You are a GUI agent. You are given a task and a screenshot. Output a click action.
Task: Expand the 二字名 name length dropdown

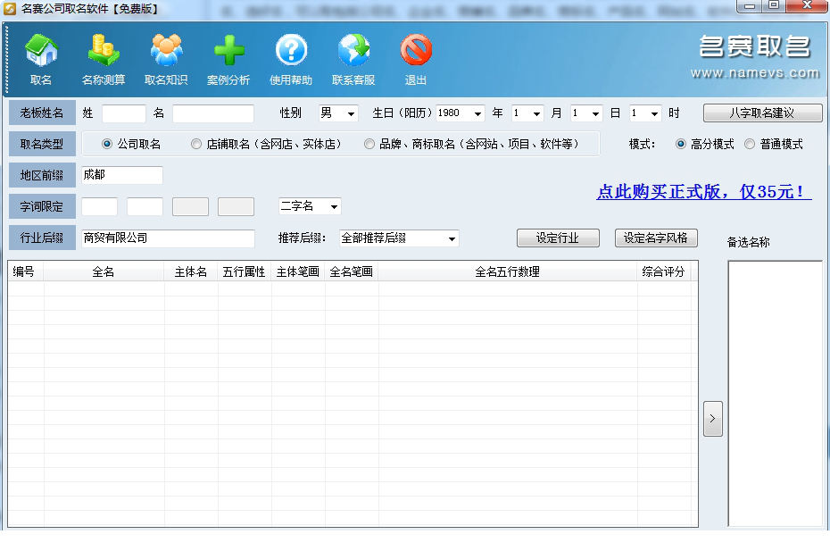pyautogui.click(x=309, y=205)
